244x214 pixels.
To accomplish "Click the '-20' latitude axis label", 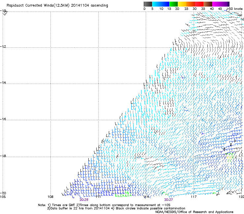I will [x=3, y=193].
